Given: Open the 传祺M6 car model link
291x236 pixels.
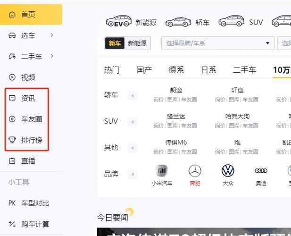Looking at the screenshot, I should click(176, 143).
